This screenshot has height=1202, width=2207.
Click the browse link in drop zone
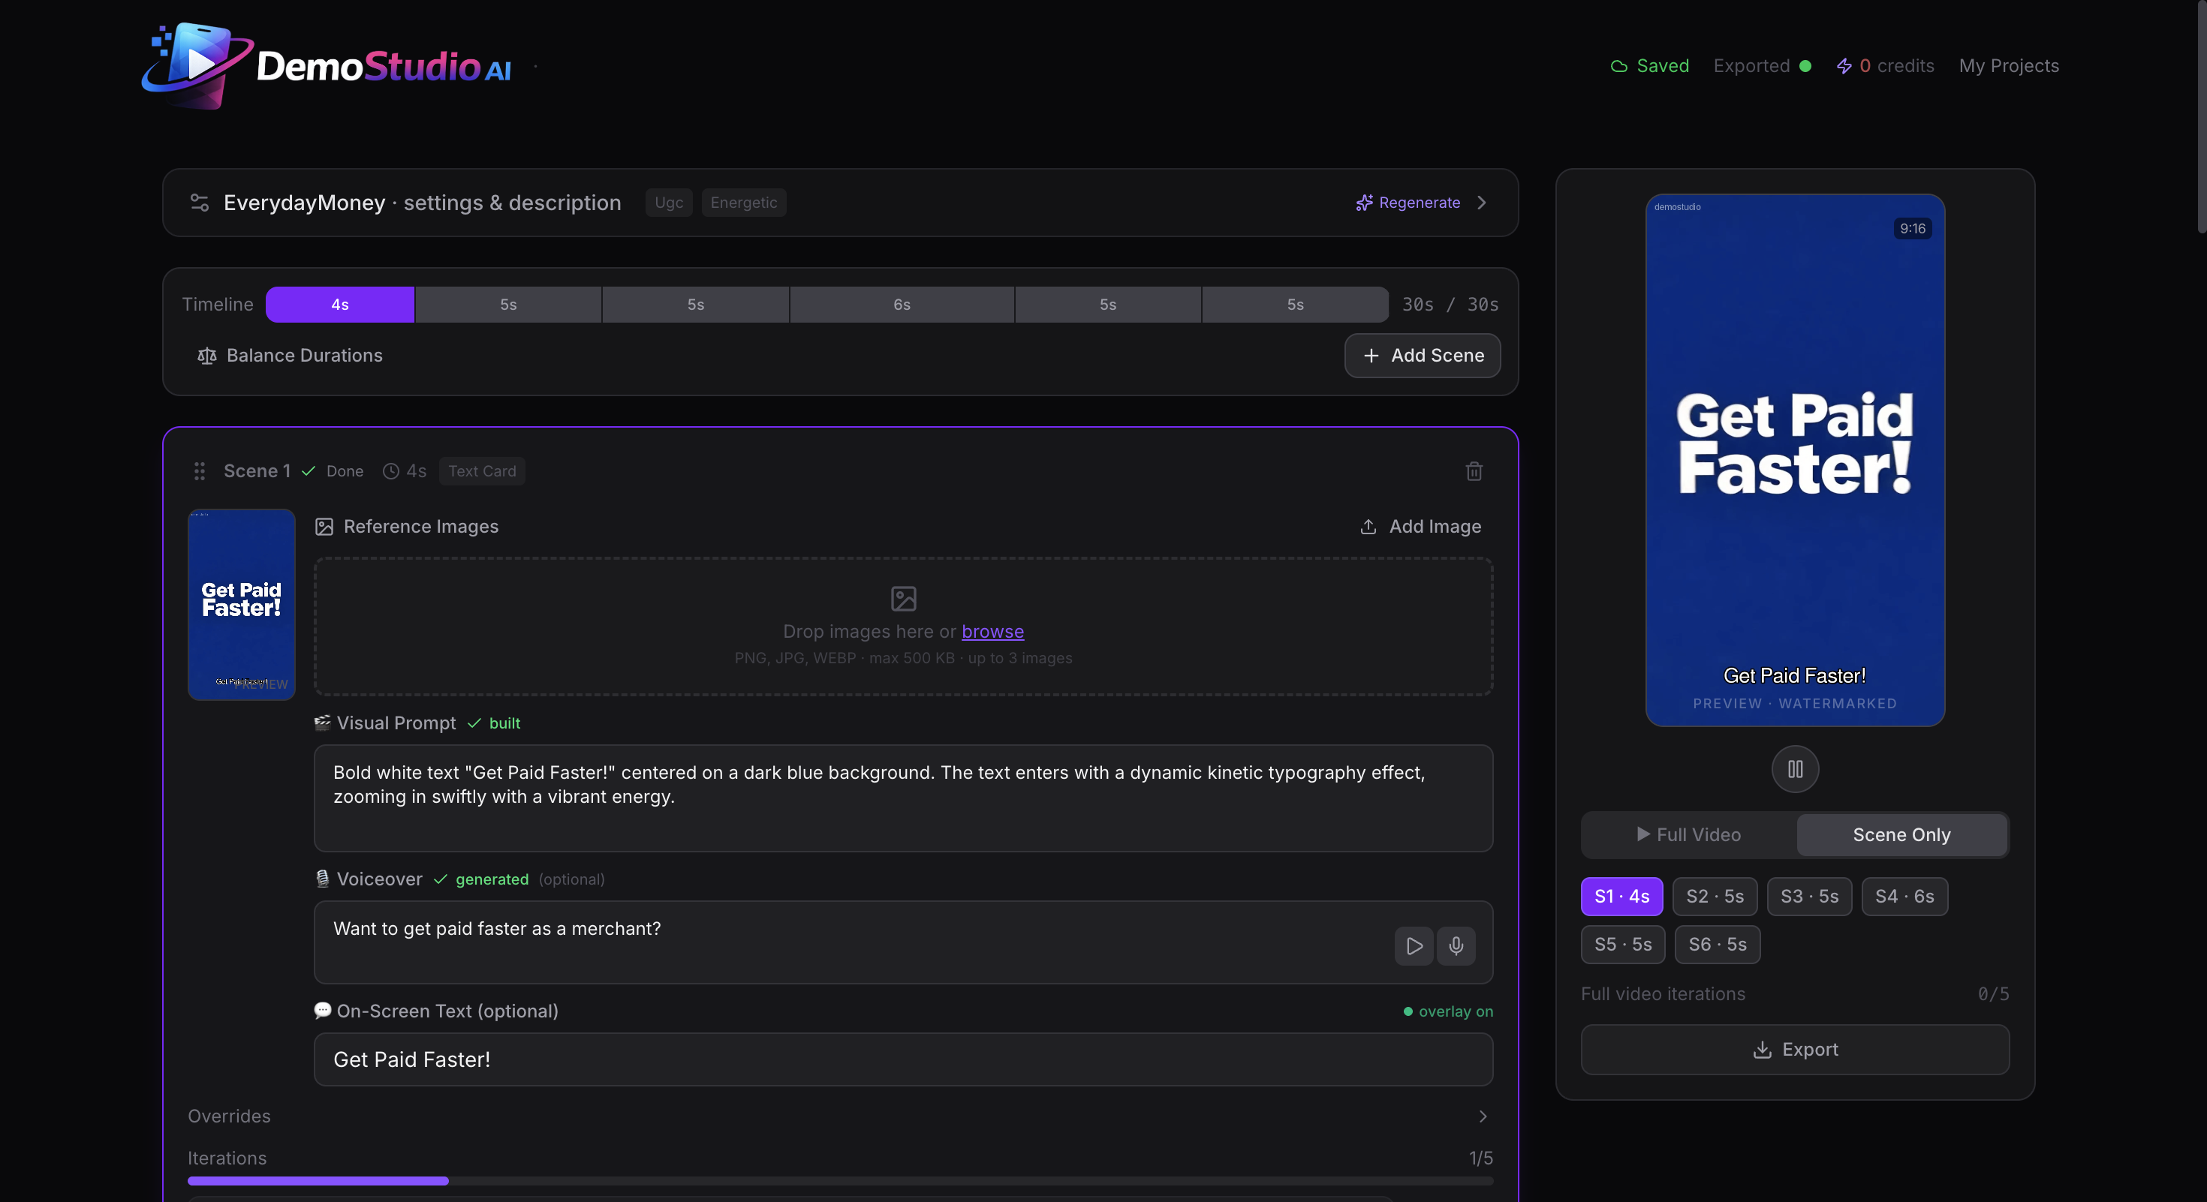pos(992,631)
